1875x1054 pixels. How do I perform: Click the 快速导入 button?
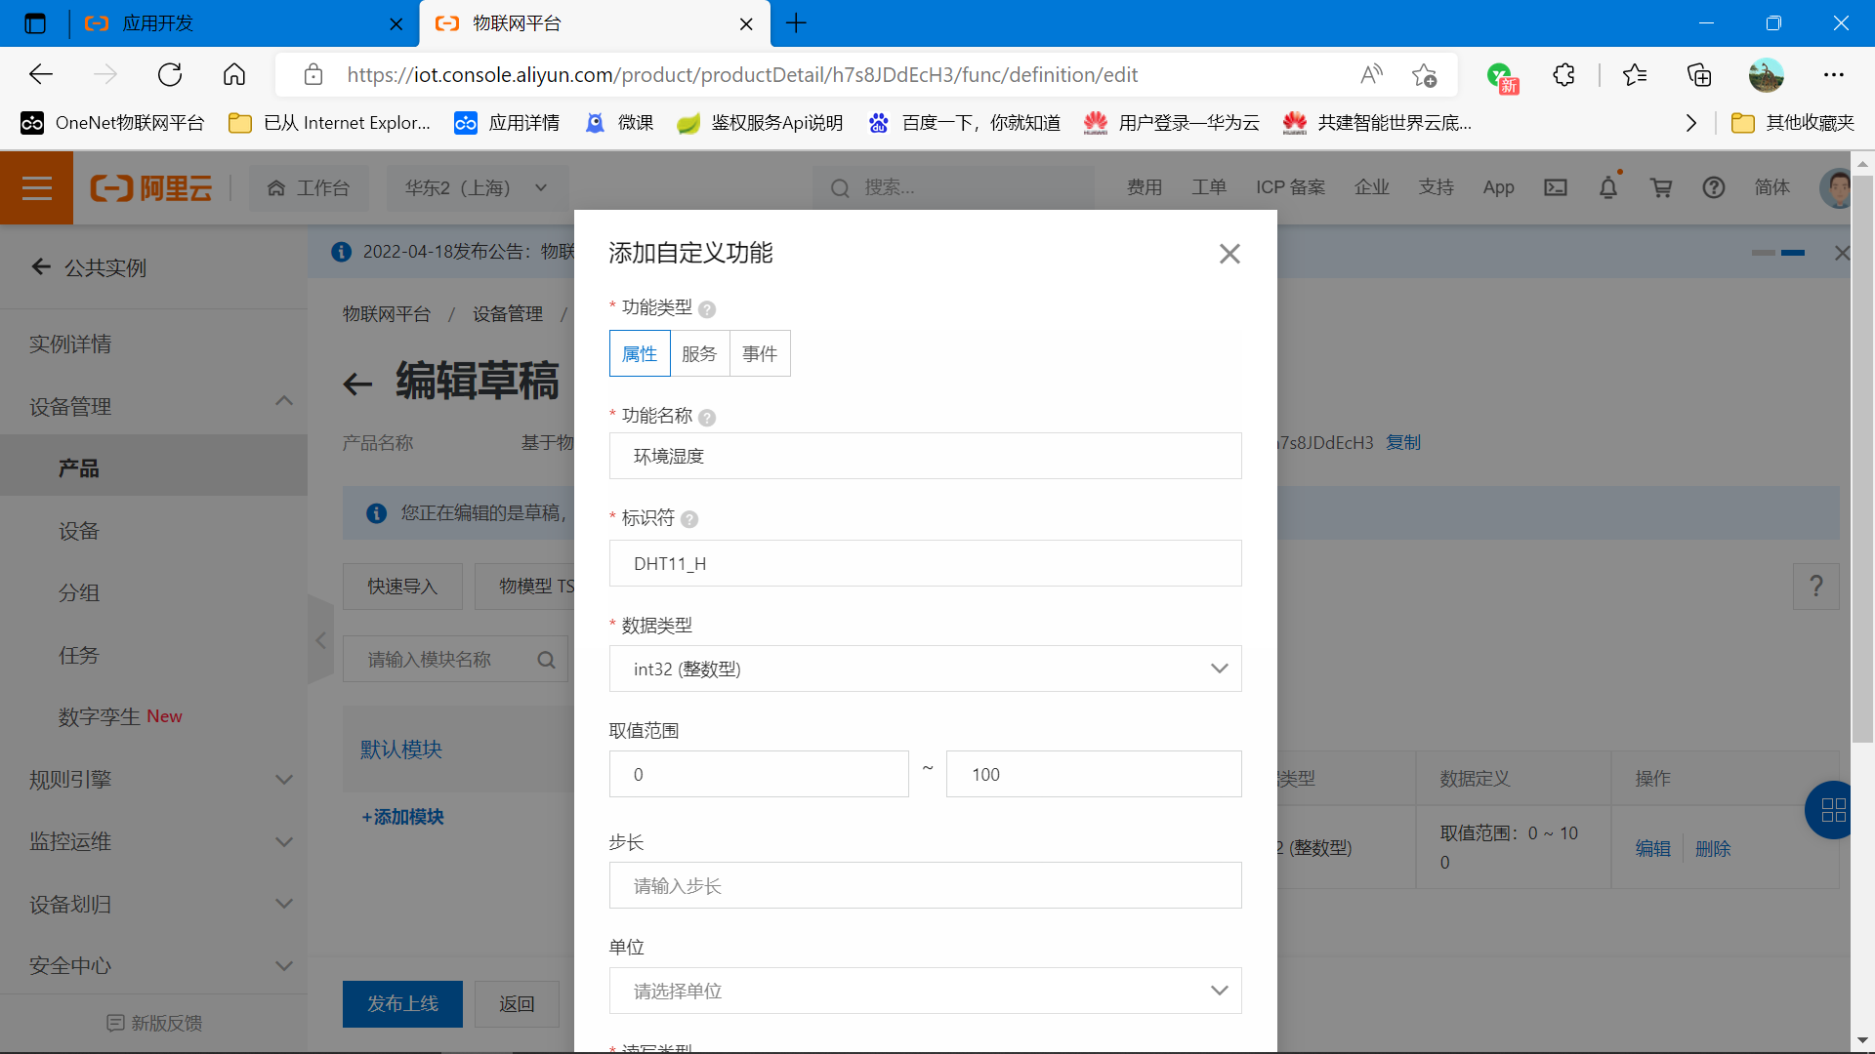[402, 587]
